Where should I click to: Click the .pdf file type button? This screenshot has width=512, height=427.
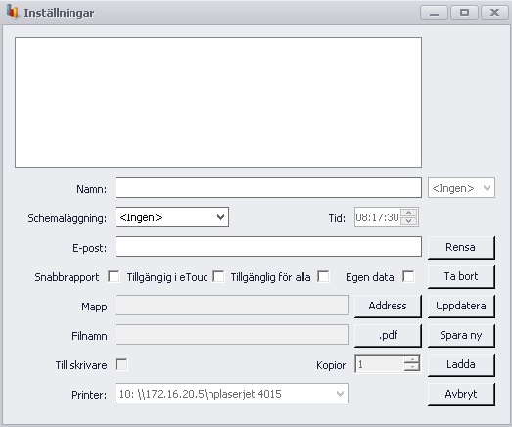[388, 336]
